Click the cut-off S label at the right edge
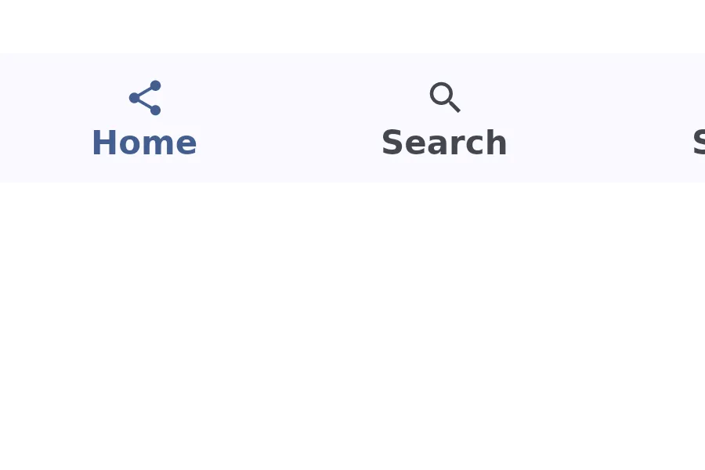This screenshot has width=705, height=470. tap(699, 143)
